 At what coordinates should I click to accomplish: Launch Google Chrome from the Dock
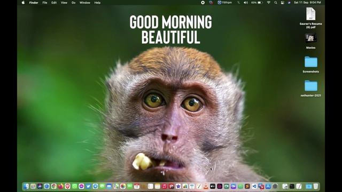click(x=54, y=186)
